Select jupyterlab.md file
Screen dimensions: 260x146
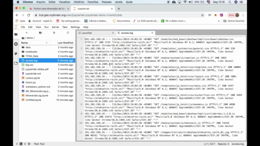click(x=47, y=74)
